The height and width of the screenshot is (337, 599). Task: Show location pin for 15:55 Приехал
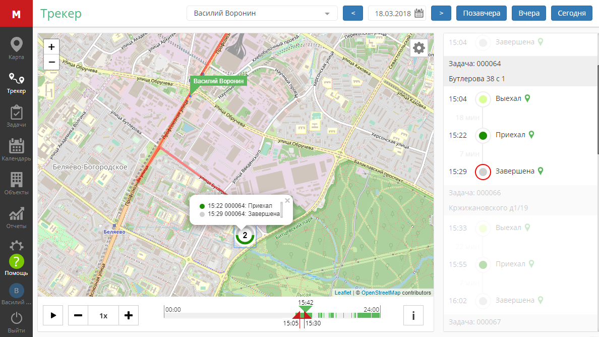pyautogui.click(x=531, y=264)
